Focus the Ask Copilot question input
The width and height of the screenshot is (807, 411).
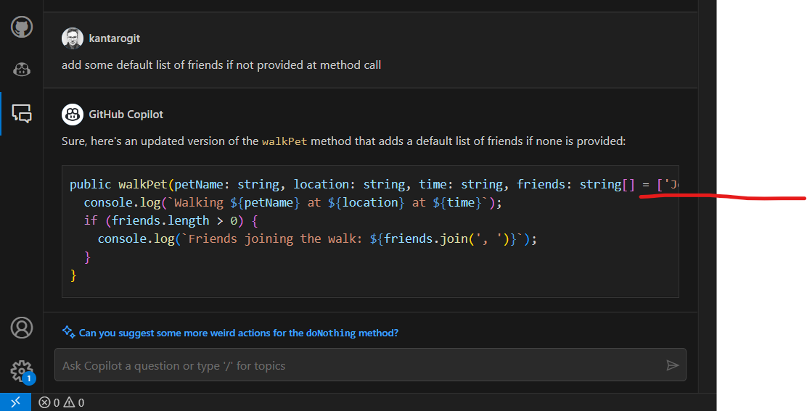pyautogui.click(x=370, y=365)
